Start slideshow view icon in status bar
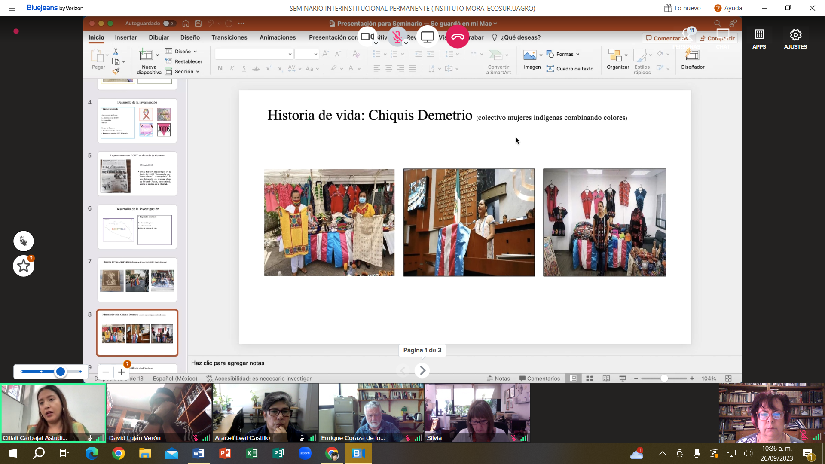The image size is (825, 464). 623,379
